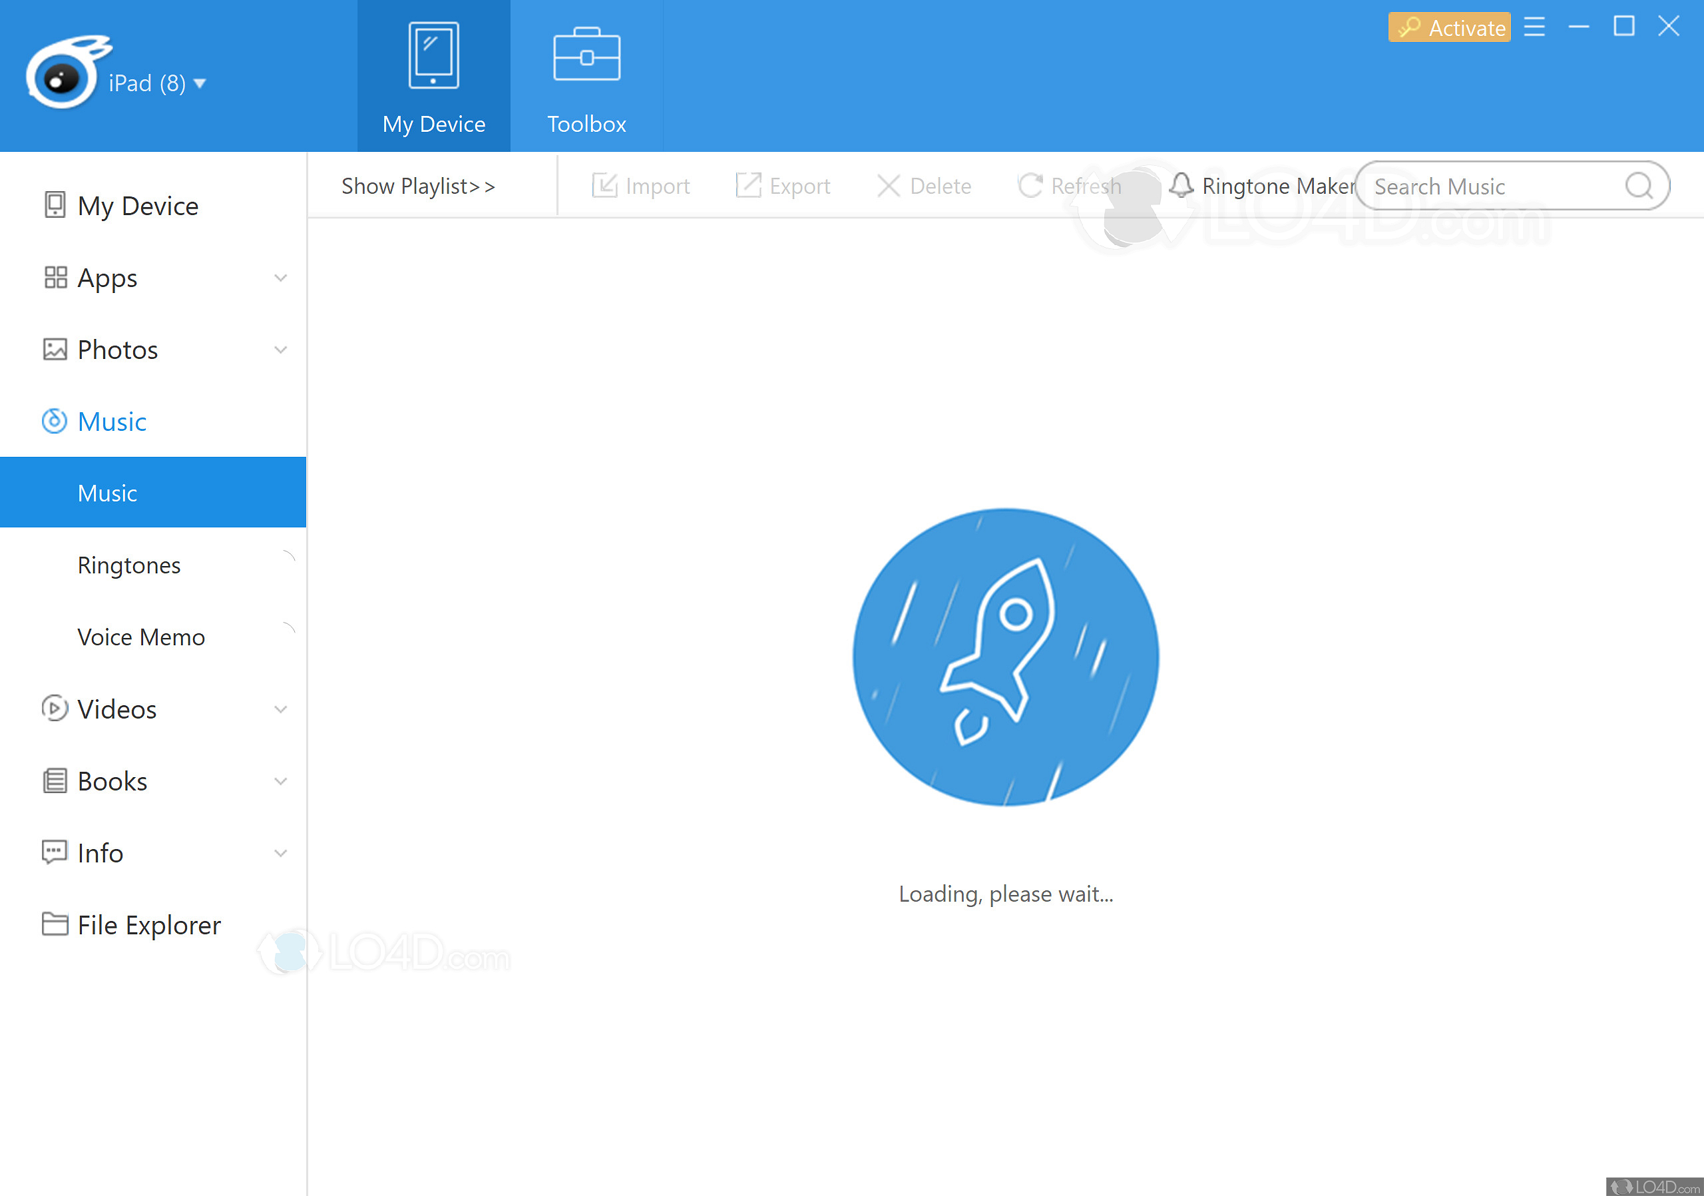Click the hamburger menu icon top right
The height and width of the screenshot is (1196, 1704).
pyautogui.click(x=1534, y=26)
